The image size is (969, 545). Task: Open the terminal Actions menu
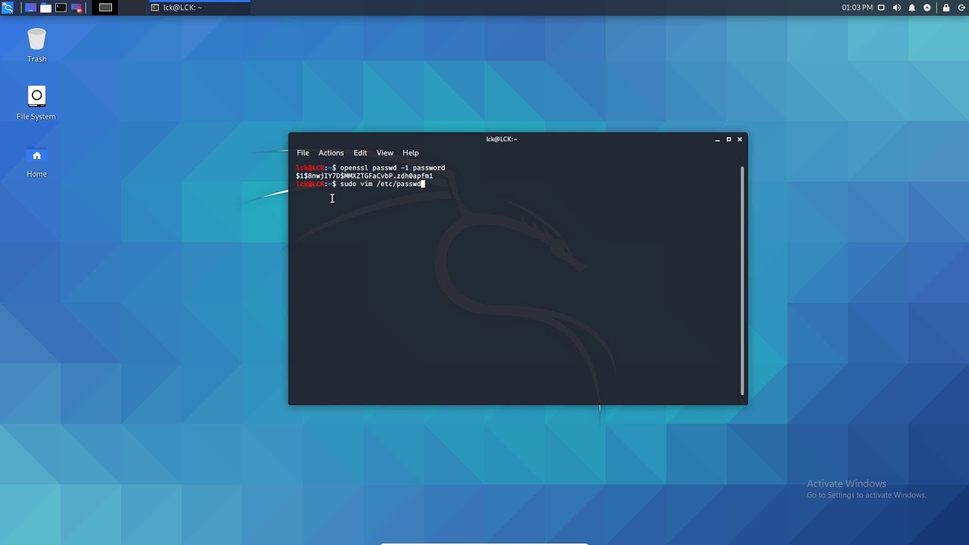pyautogui.click(x=331, y=153)
